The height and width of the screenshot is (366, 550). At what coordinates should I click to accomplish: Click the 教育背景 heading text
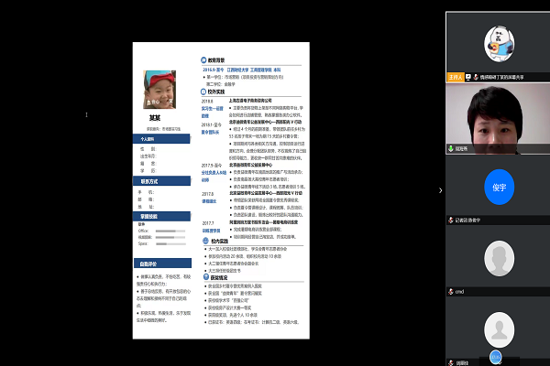tap(216, 60)
